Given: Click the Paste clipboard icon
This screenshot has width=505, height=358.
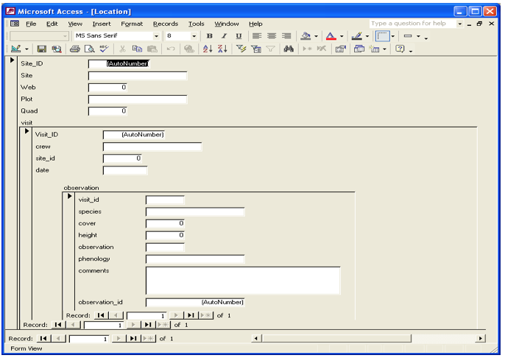Looking at the screenshot, I should (152, 49).
